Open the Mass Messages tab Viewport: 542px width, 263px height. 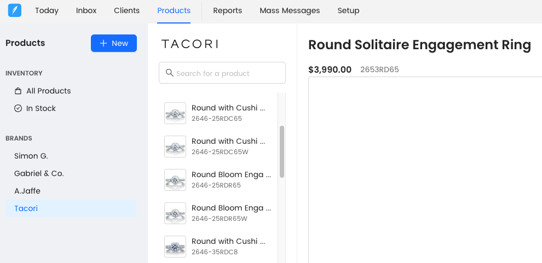[290, 10]
